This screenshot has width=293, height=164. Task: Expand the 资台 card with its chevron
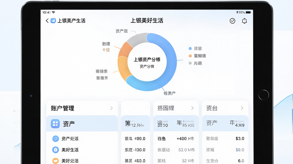pos(242,108)
